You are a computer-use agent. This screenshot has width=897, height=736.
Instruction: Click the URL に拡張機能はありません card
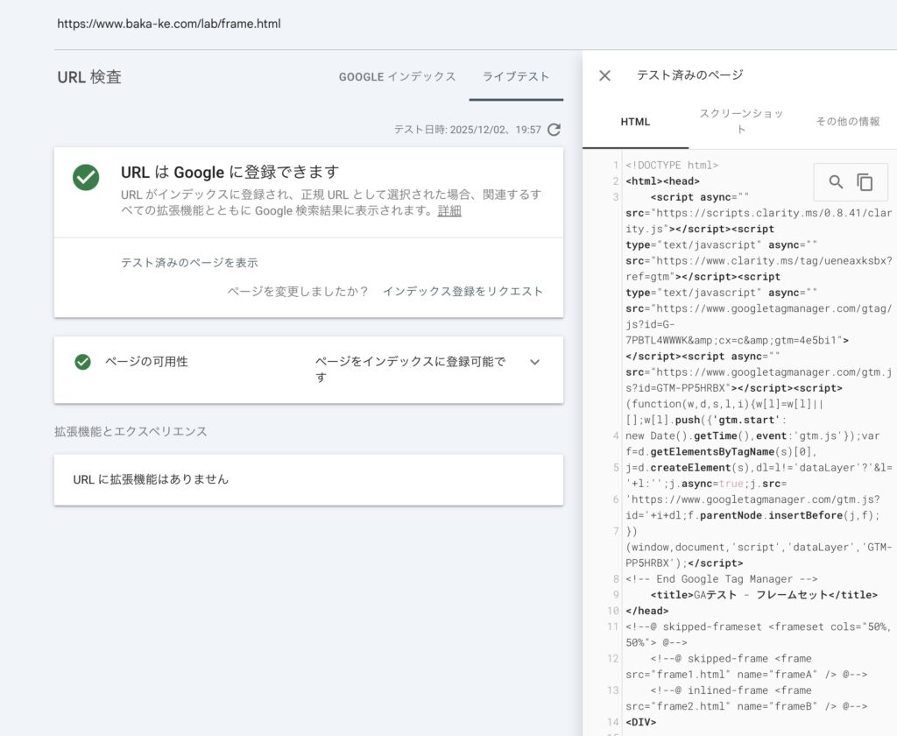(x=308, y=479)
